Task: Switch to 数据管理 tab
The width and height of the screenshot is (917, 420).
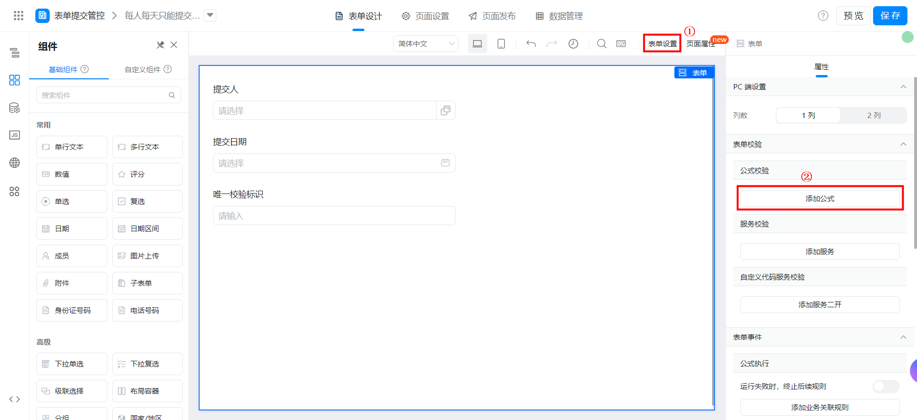Action: coord(559,16)
